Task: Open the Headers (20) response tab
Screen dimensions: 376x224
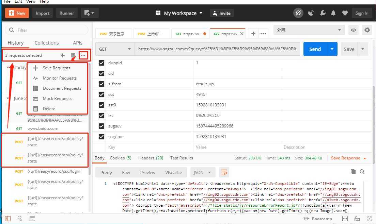Action: tap(151, 158)
